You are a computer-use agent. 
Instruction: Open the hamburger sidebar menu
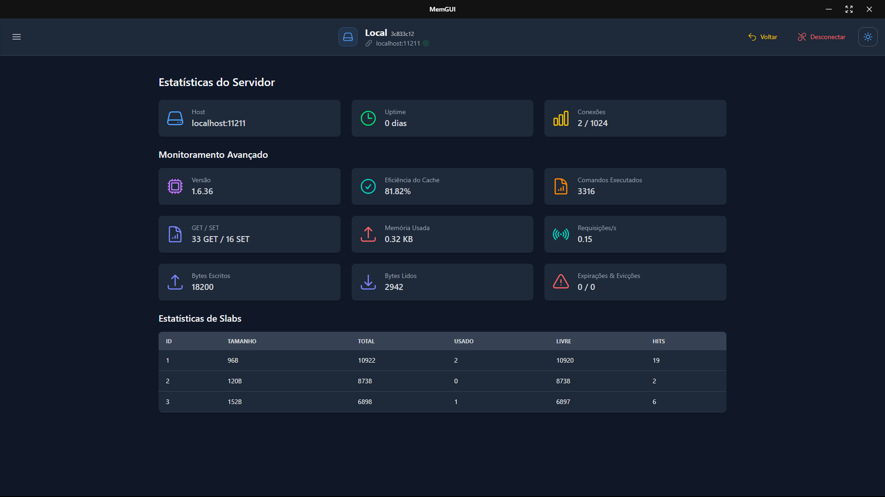click(17, 37)
